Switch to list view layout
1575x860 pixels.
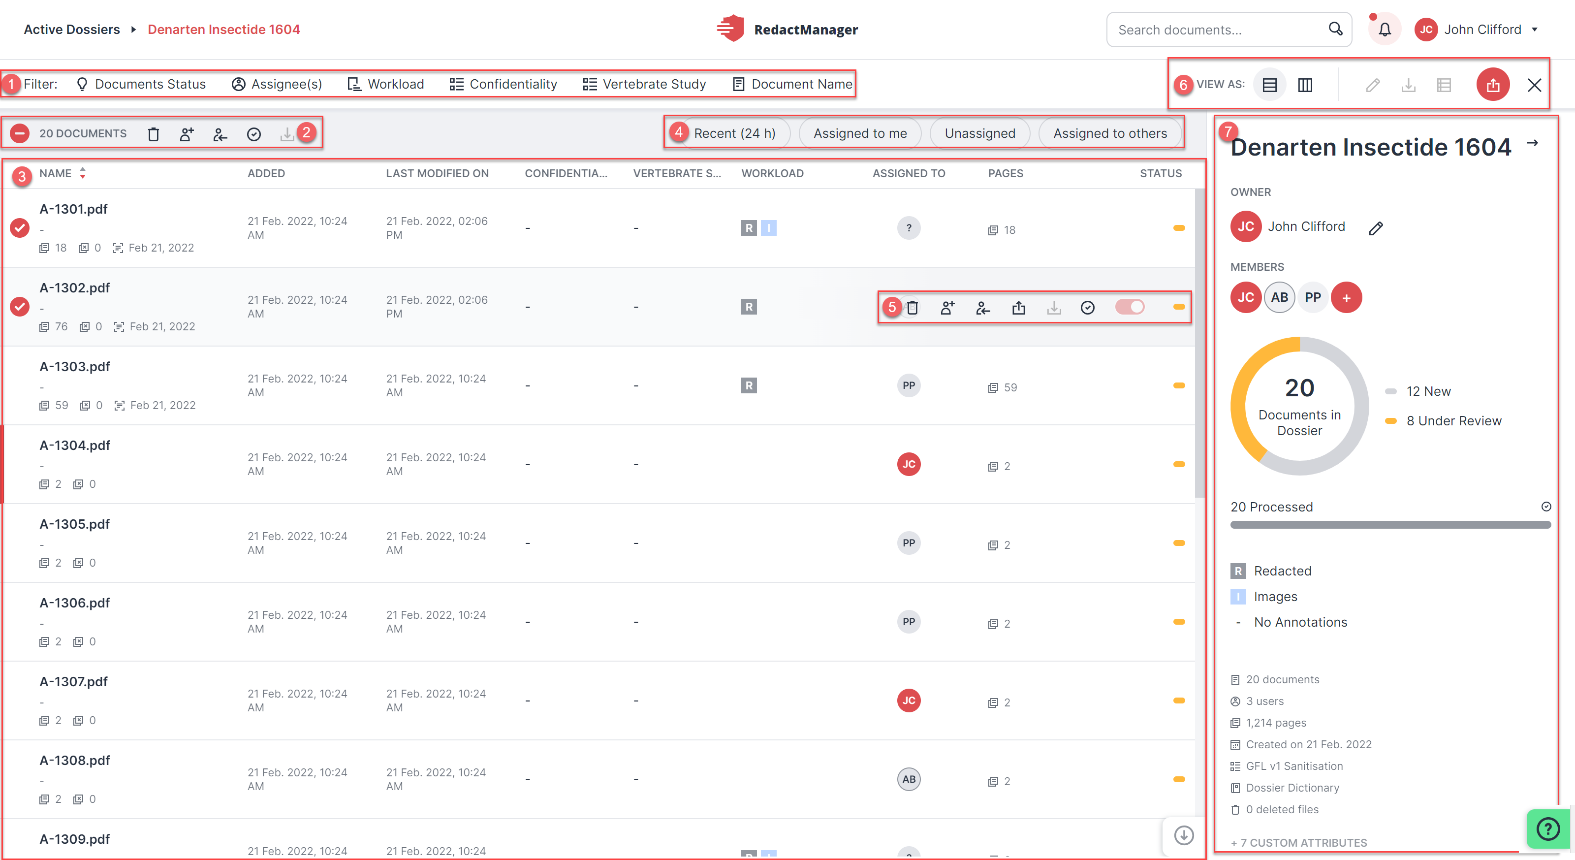click(x=1269, y=85)
